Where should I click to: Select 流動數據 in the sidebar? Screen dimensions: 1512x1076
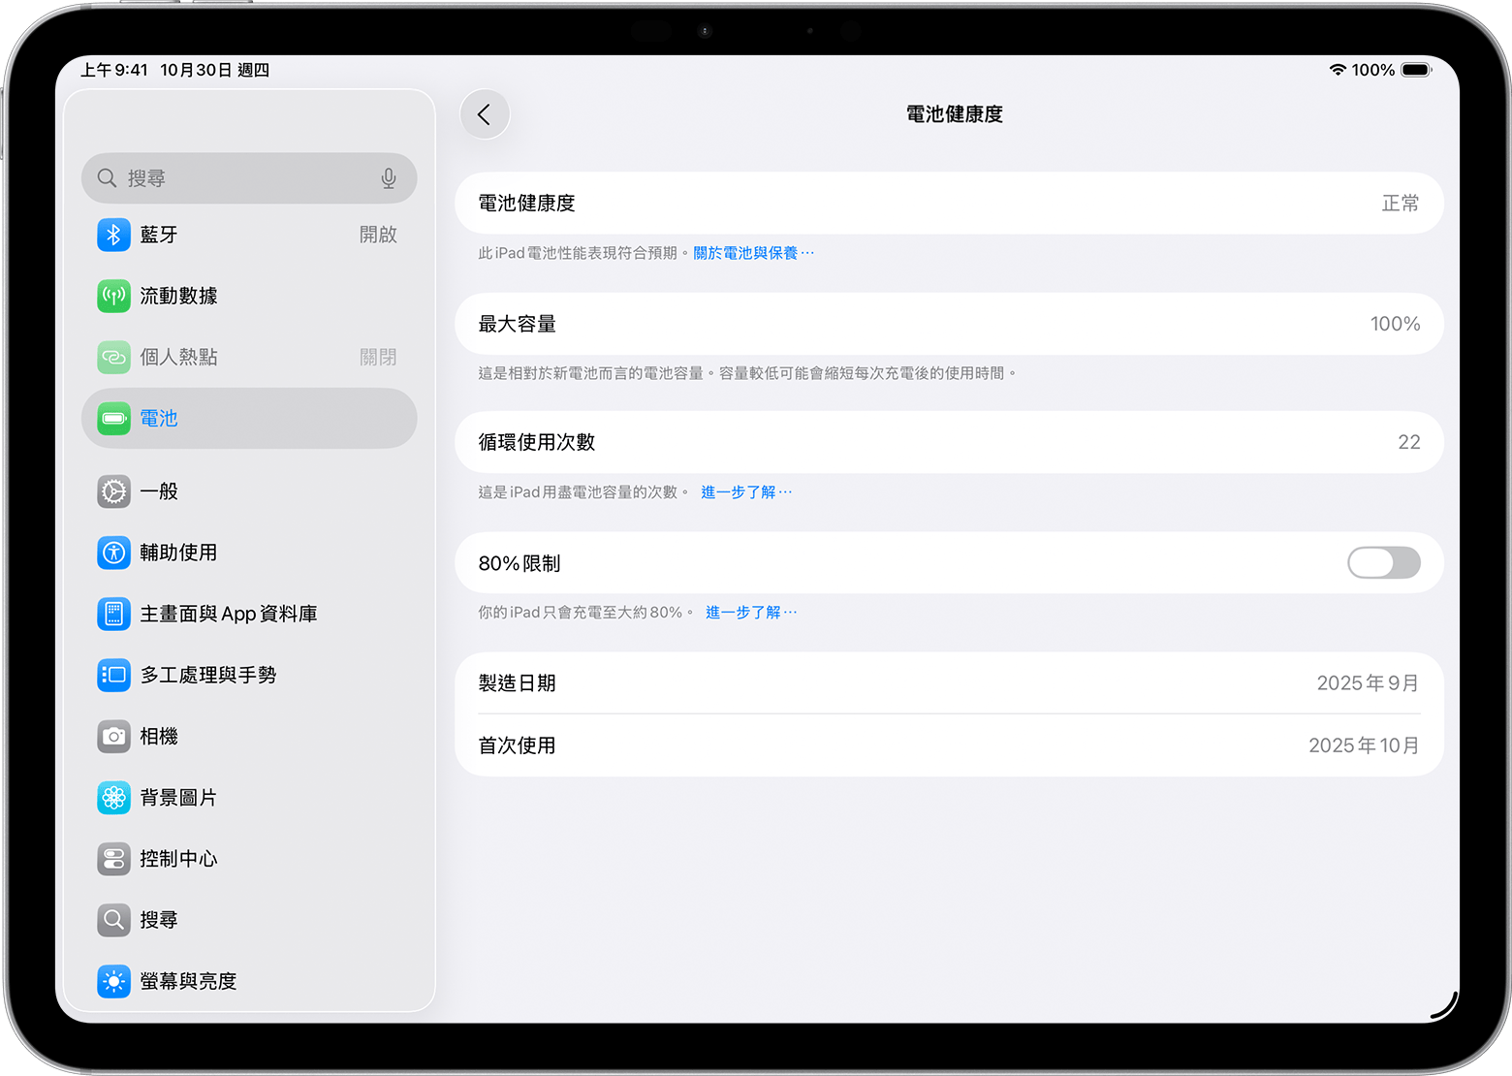(178, 296)
